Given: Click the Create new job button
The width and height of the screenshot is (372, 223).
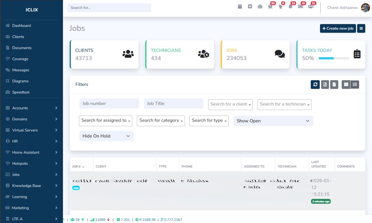Looking at the screenshot, I should click(x=338, y=28).
